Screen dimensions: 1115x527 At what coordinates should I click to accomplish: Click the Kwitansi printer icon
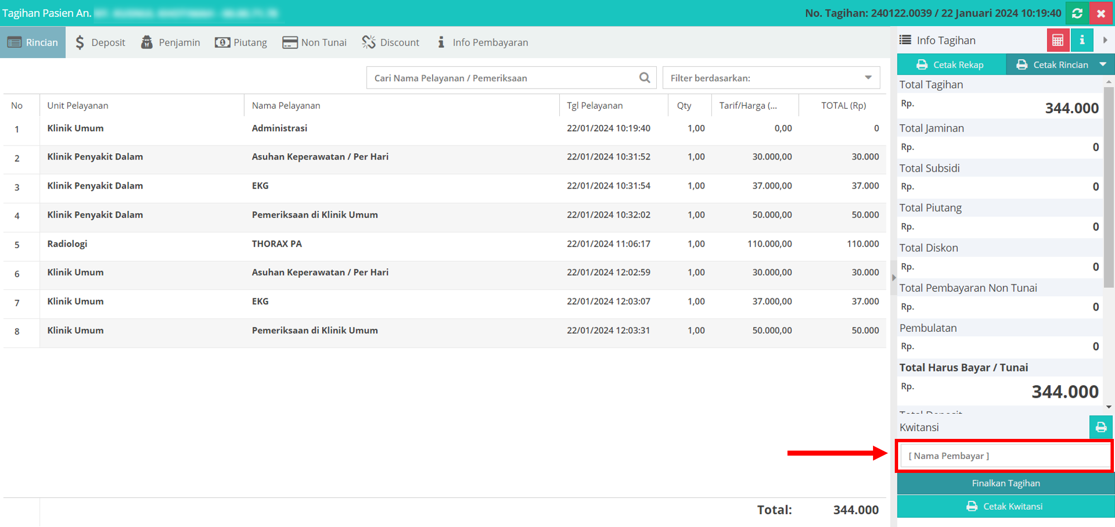coord(1101,427)
